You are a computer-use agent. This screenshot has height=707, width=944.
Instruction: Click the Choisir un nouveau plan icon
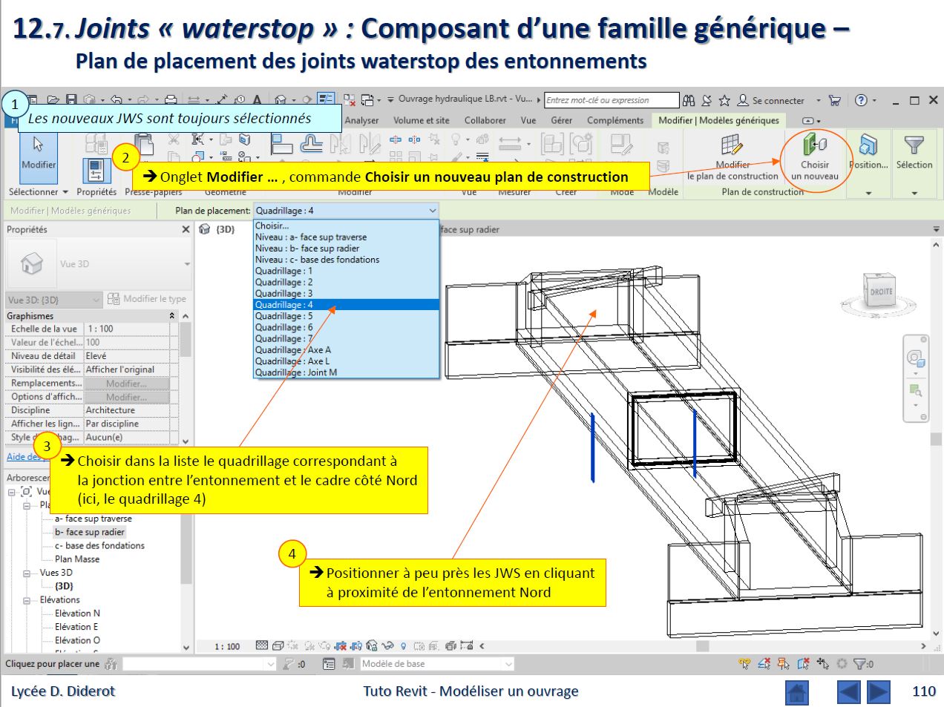pyautogui.click(x=814, y=146)
